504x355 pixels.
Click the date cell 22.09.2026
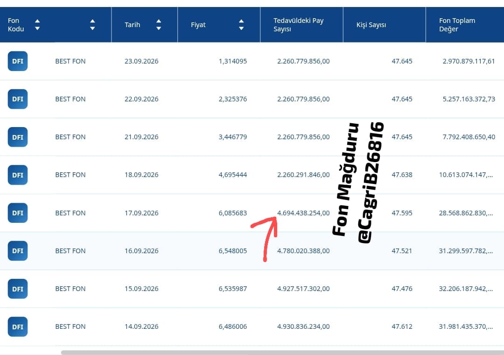tap(141, 99)
